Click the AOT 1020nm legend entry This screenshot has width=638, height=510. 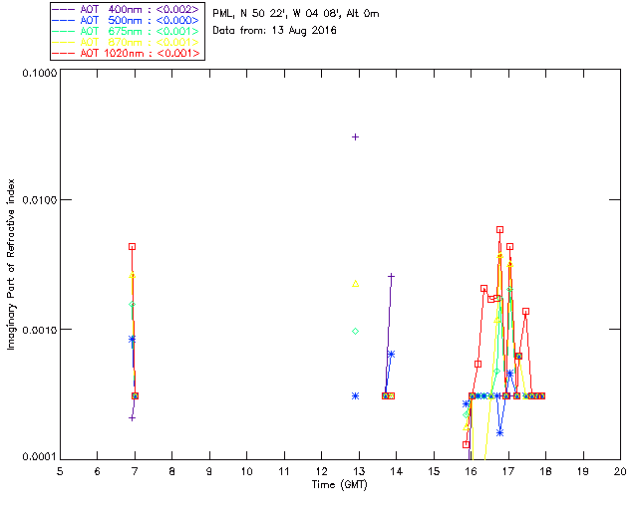click(x=127, y=53)
